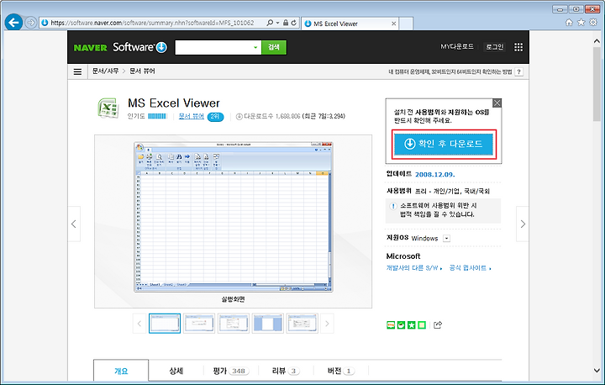Viewport: 605px width, 385px height.
Task: Open browser Favorites star icon
Action: 581,23
